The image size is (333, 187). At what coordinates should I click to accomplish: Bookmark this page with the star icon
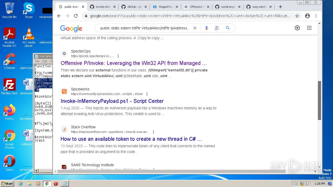point(297,16)
